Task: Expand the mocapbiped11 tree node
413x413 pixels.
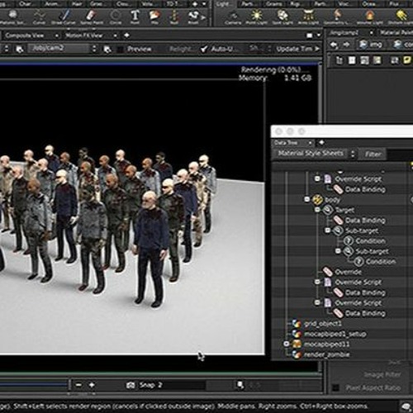Action: pyautogui.click(x=286, y=344)
